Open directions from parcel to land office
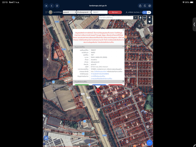The width and height of the screenshot is (196, 147). pos(101,79)
